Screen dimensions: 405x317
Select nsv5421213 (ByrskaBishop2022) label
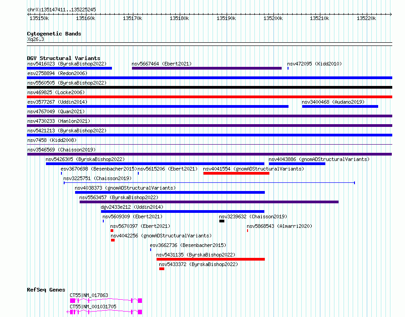pyautogui.click(x=67, y=131)
